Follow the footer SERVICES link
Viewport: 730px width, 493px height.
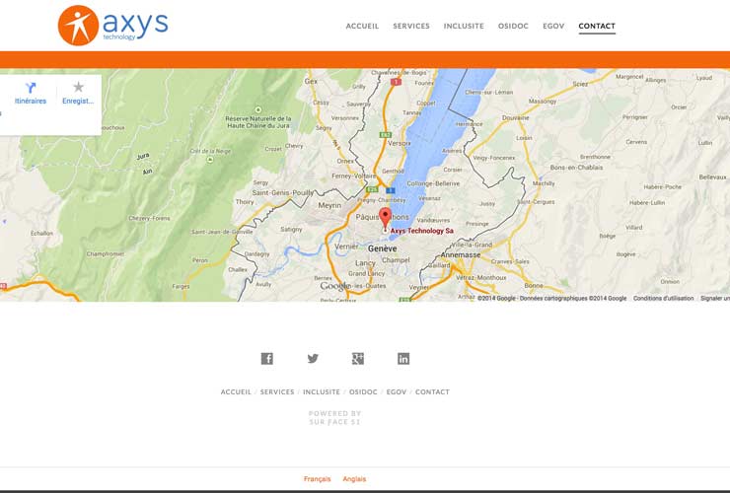click(x=277, y=392)
